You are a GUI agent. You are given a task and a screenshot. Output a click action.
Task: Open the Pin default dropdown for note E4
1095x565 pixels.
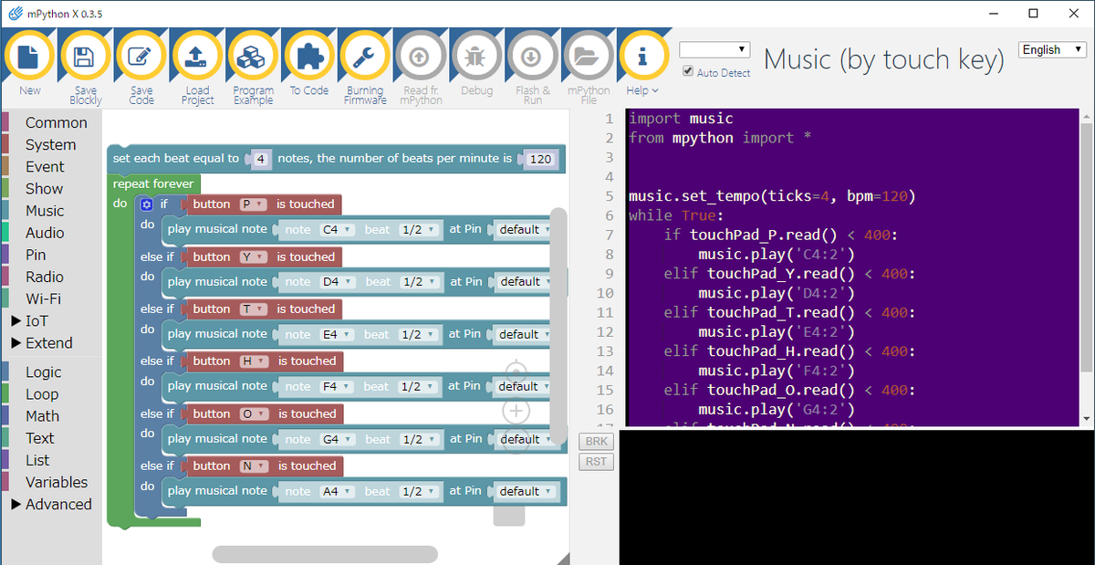(524, 334)
